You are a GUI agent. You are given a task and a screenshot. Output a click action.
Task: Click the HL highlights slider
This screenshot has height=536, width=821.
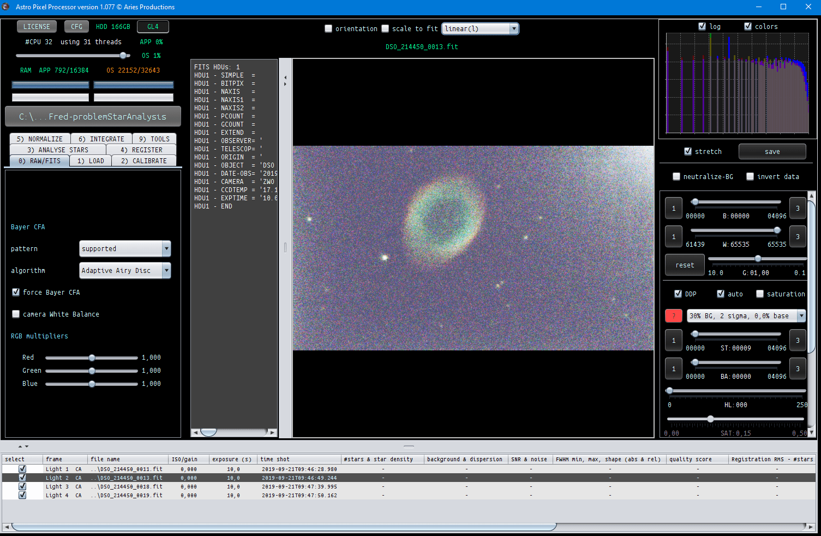click(x=736, y=391)
